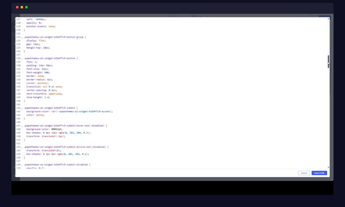The width and height of the screenshot is (345, 207).
Task: Click the scrollbar up arrow
Action: click(x=328, y=18)
